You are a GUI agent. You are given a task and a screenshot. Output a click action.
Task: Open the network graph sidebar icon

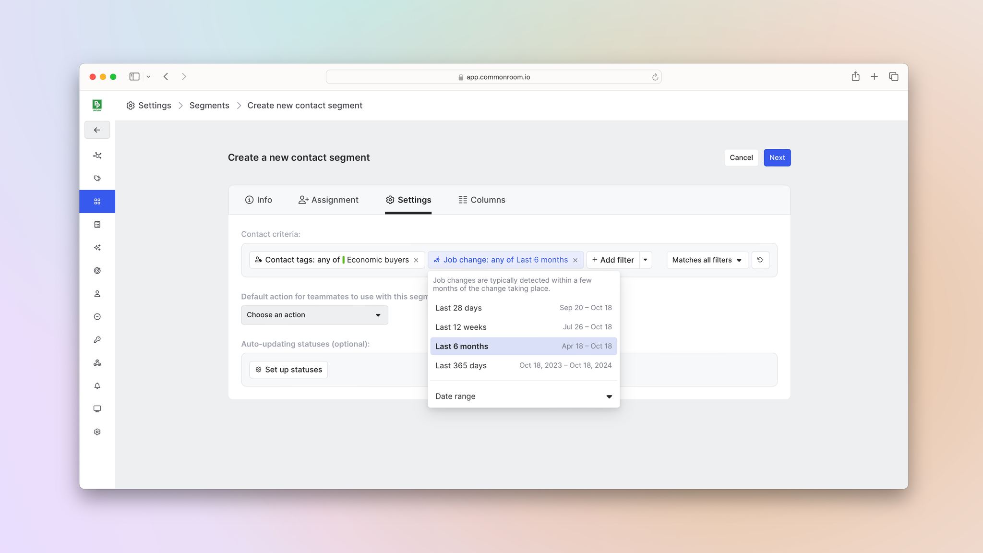(97, 156)
